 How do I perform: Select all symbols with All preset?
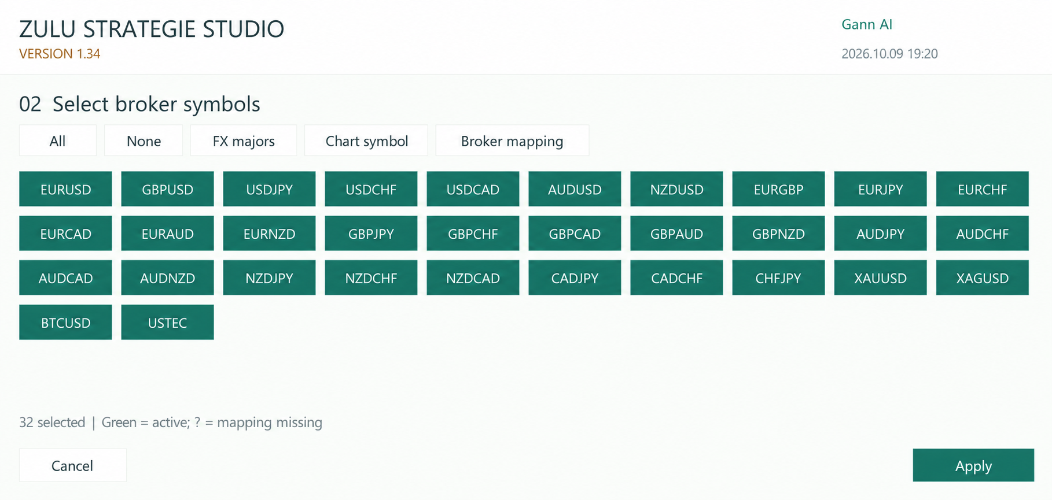[58, 140]
